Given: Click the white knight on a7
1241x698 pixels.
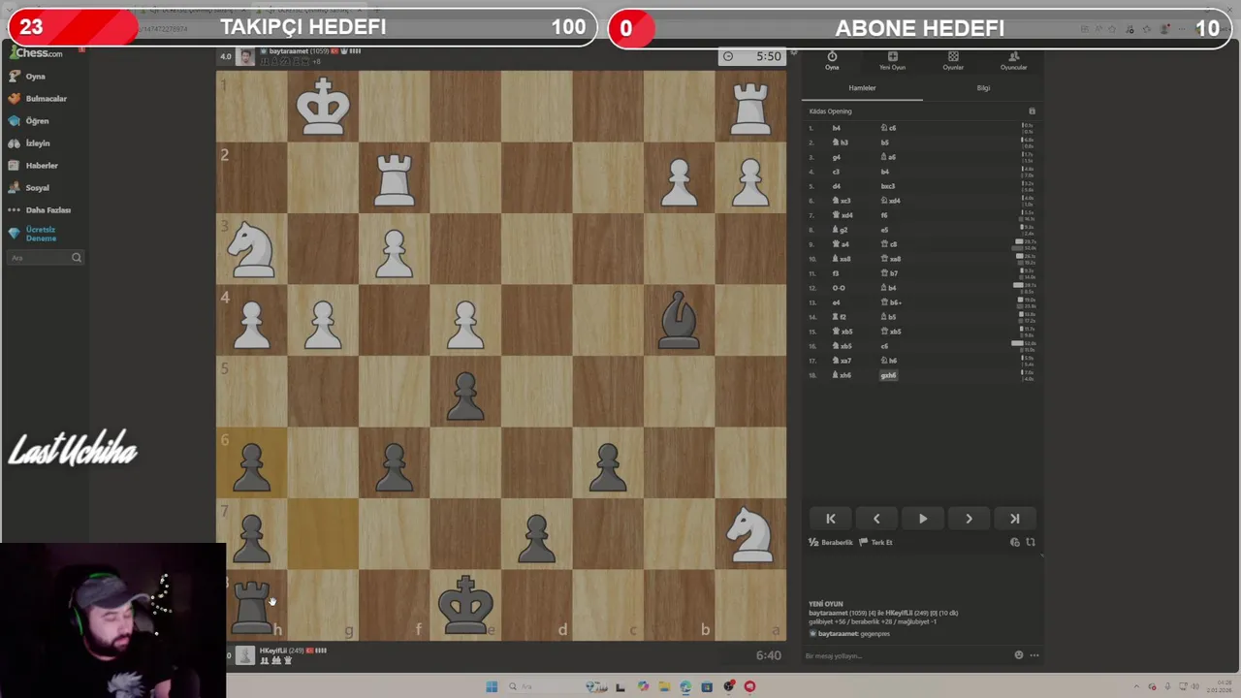Looking at the screenshot, I should click(x=750, y=533).
